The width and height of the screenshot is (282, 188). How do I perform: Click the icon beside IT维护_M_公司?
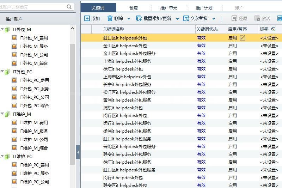click(14, 139)
